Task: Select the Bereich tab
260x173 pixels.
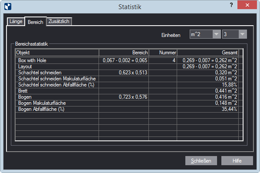Action: (36, 22)
